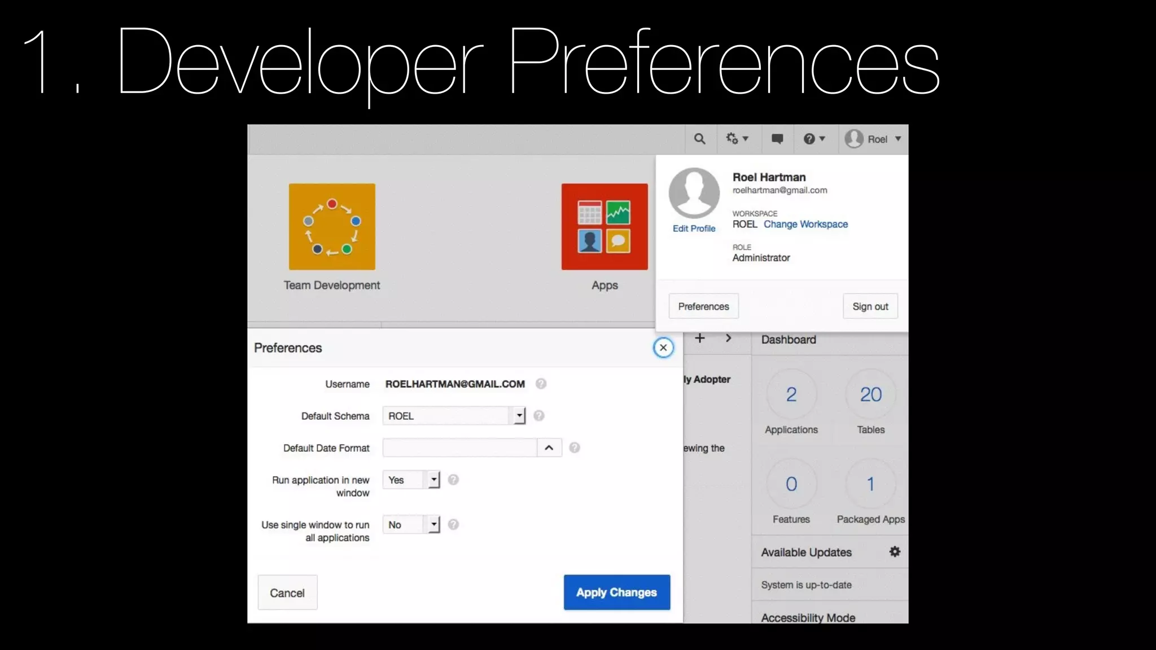Click the roelhartman@gmail.com email text
This screenshot has width=1156, height=650.
click(780, 191)
